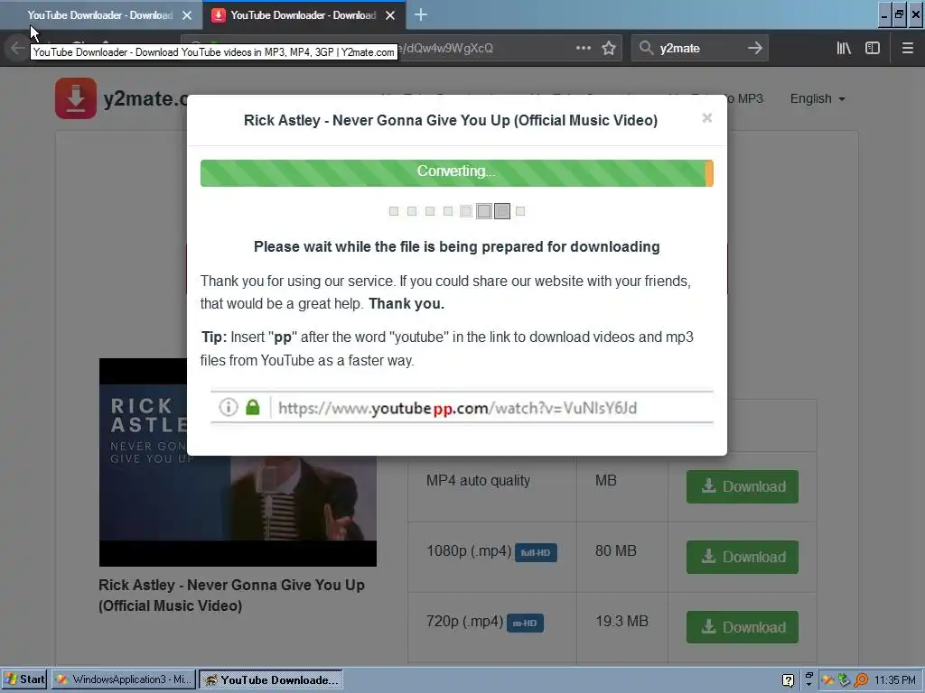The image size is (925, 693).
Task: Open the English language dropdown
Action: pos(817,98)
